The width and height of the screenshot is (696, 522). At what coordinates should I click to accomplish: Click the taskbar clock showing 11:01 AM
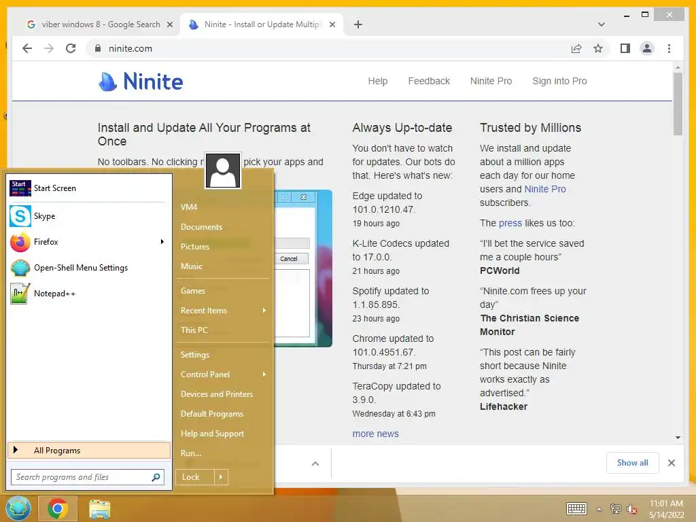666,509
